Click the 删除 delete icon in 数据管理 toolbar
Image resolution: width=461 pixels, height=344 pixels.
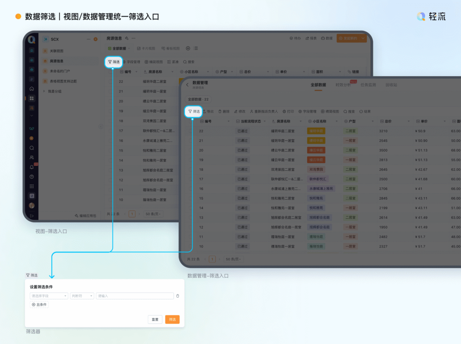coord(224,111)
